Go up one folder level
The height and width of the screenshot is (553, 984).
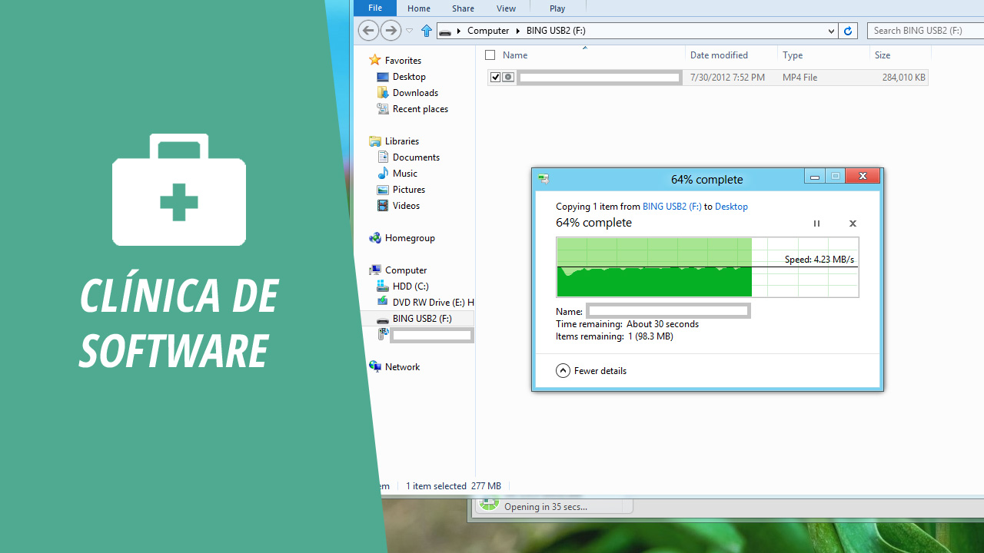427,31
